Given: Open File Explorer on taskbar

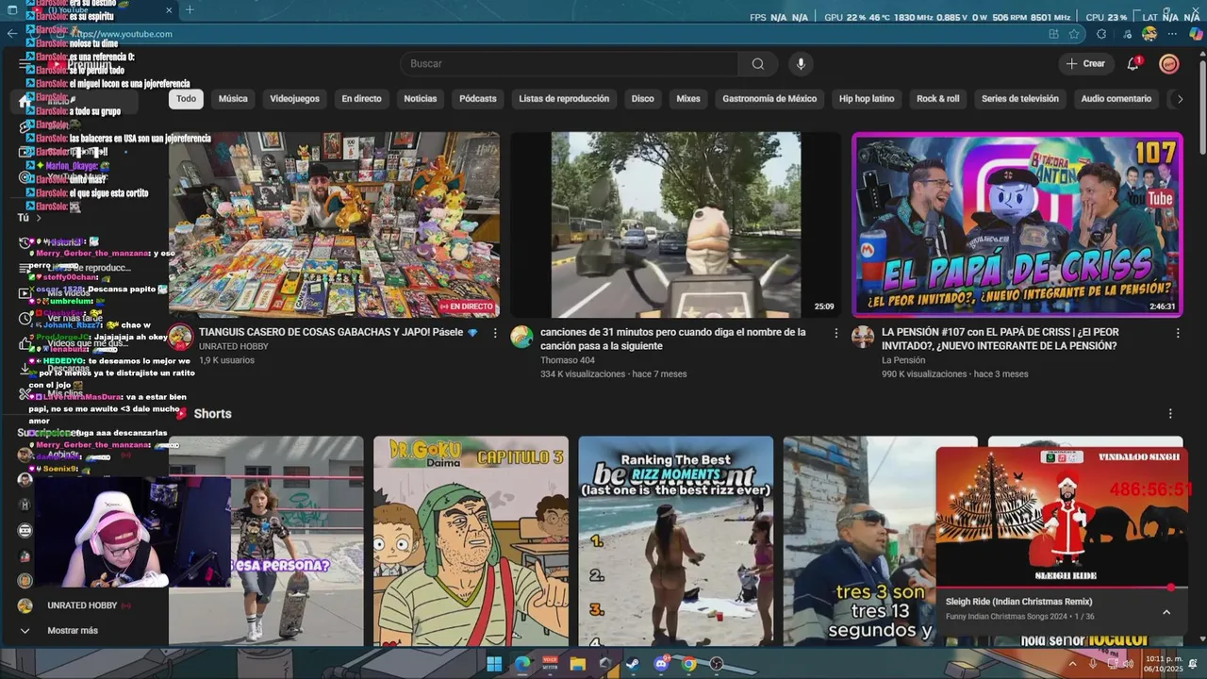Looking at the screenshot, I should pyautogui.click(x=578, y=664).
